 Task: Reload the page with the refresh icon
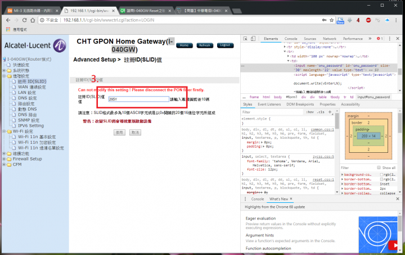24,20
